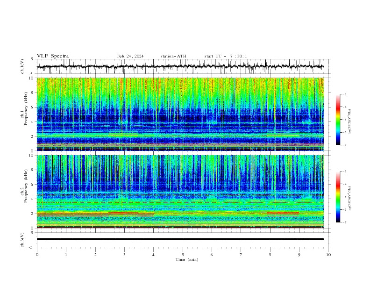Click the "start UT = 7 :30: 1" text
Viewport: 370px width, 286px height.
click(226, 56)
